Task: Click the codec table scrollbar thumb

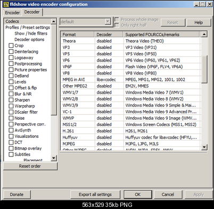Action: tap(204, 69)
